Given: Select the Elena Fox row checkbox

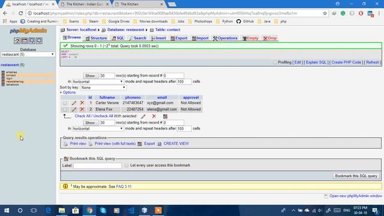Looking at the screenshot, I should pyautogui.click(x=65, y=109).
